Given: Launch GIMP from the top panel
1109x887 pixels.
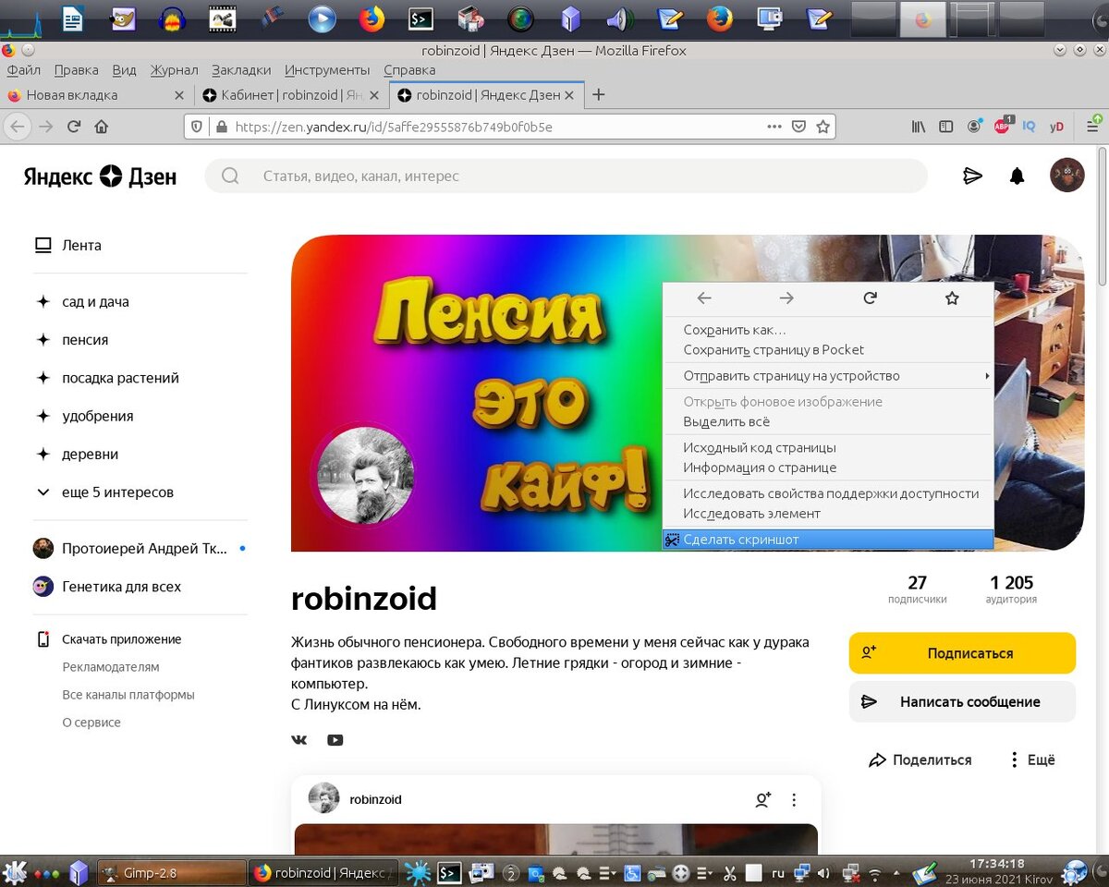Looking at the screenshot, I should (x=123, y=18).
